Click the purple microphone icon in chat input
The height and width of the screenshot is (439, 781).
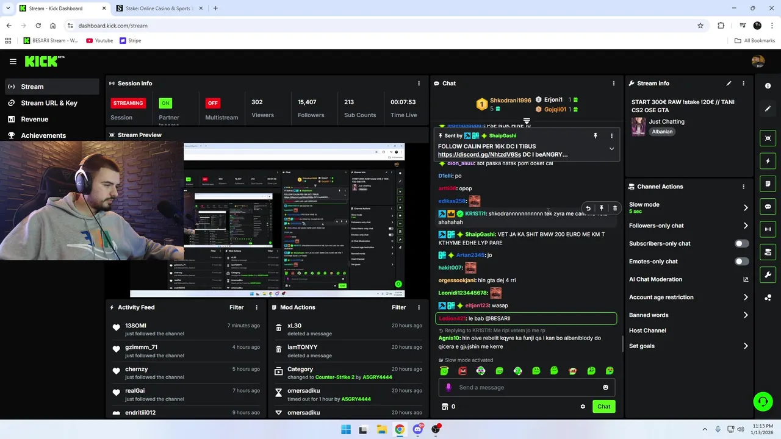pos(448,387)
